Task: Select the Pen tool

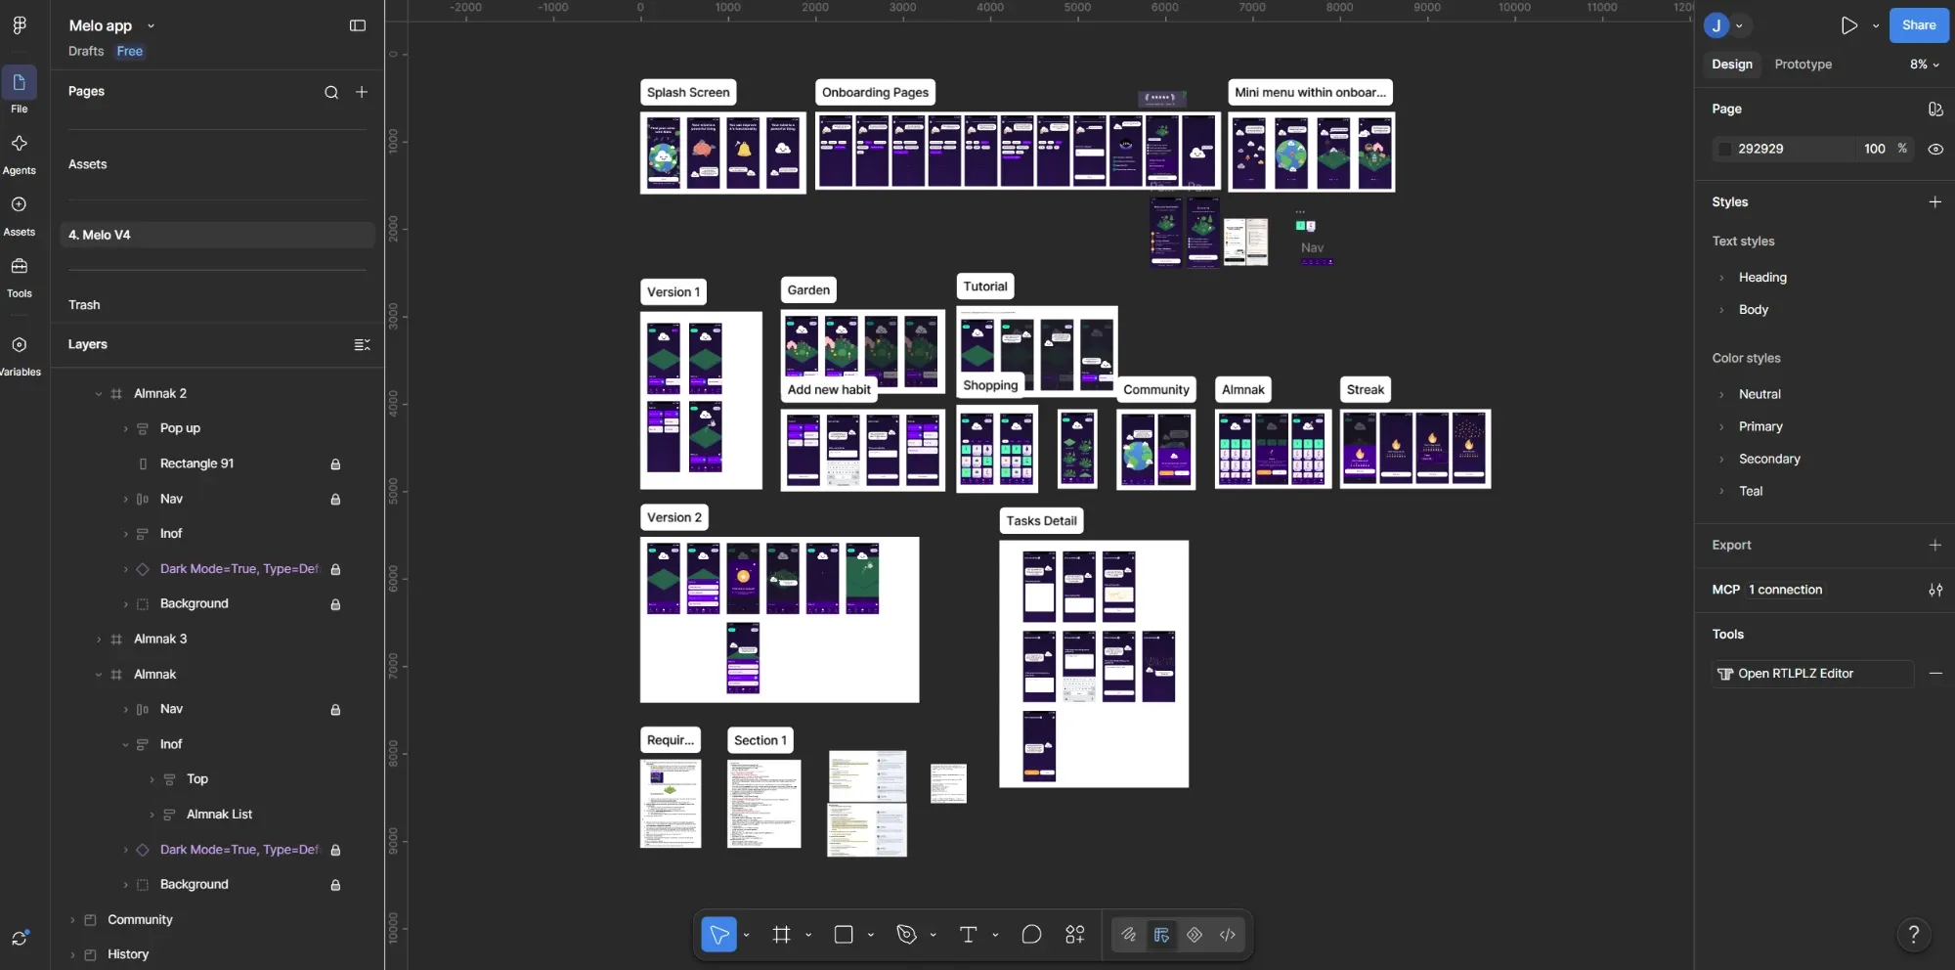Action: pyautogui.click(x=906, y=935)
